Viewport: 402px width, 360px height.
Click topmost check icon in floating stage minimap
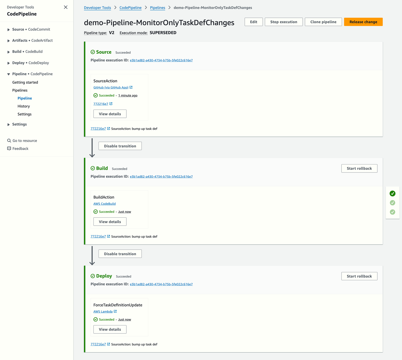click(392, 193)
